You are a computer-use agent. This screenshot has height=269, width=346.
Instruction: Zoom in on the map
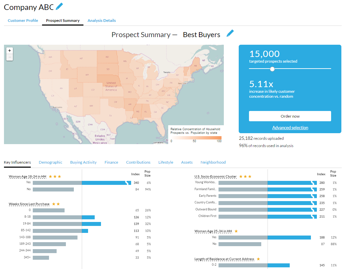click(x=10, y=51)
